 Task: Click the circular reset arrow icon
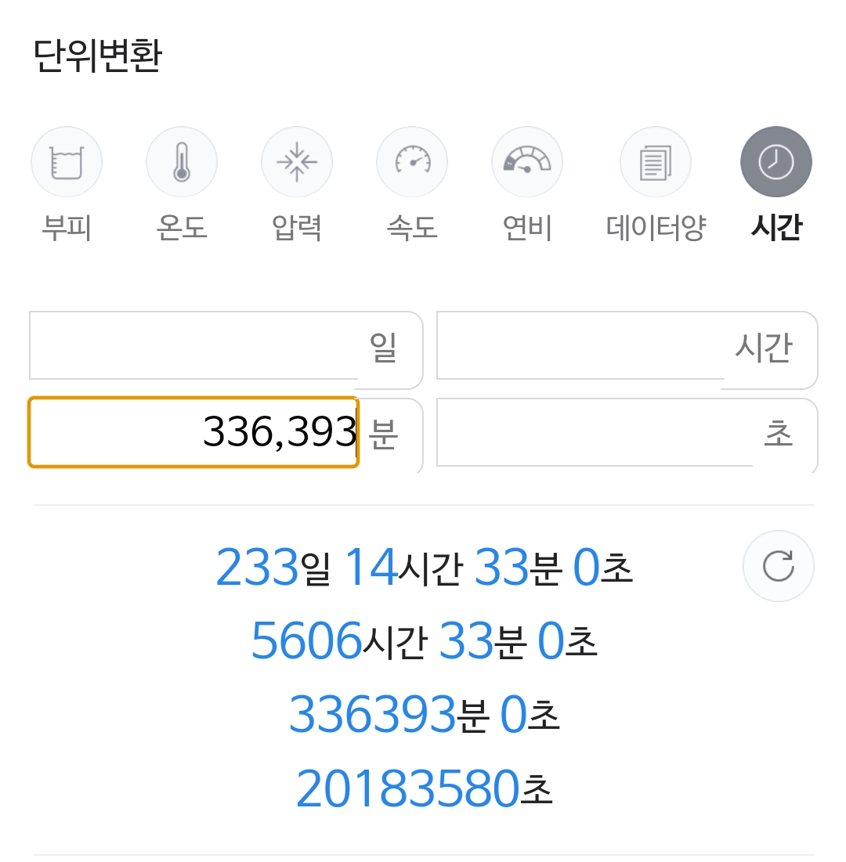[x=779, y=567]
